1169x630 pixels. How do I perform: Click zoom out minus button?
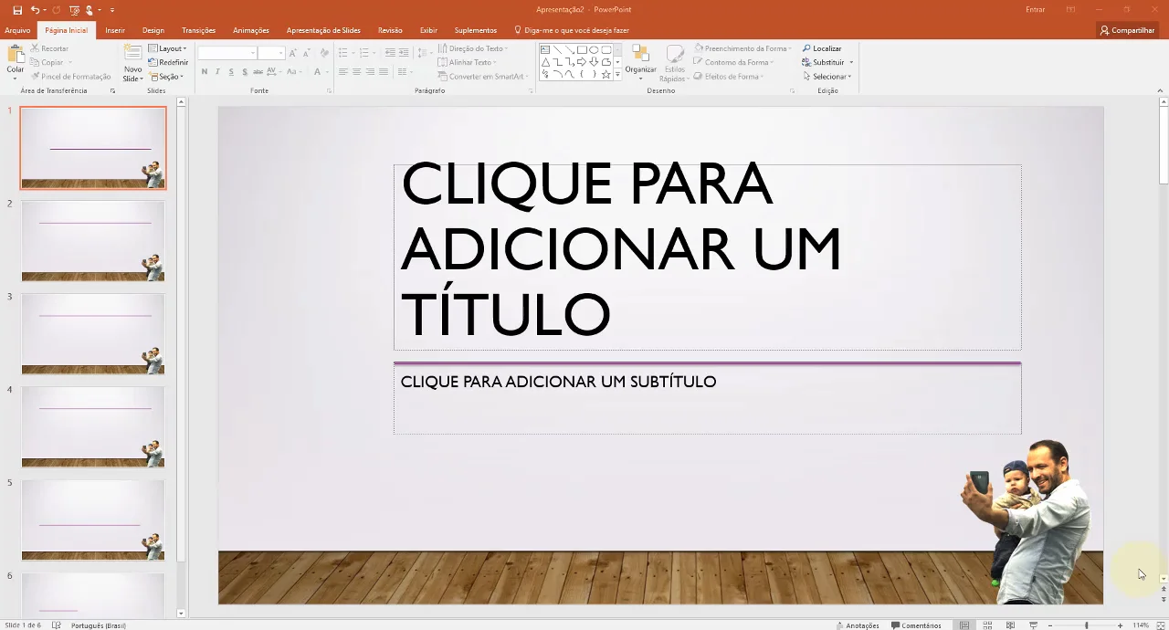point(1050,625)
